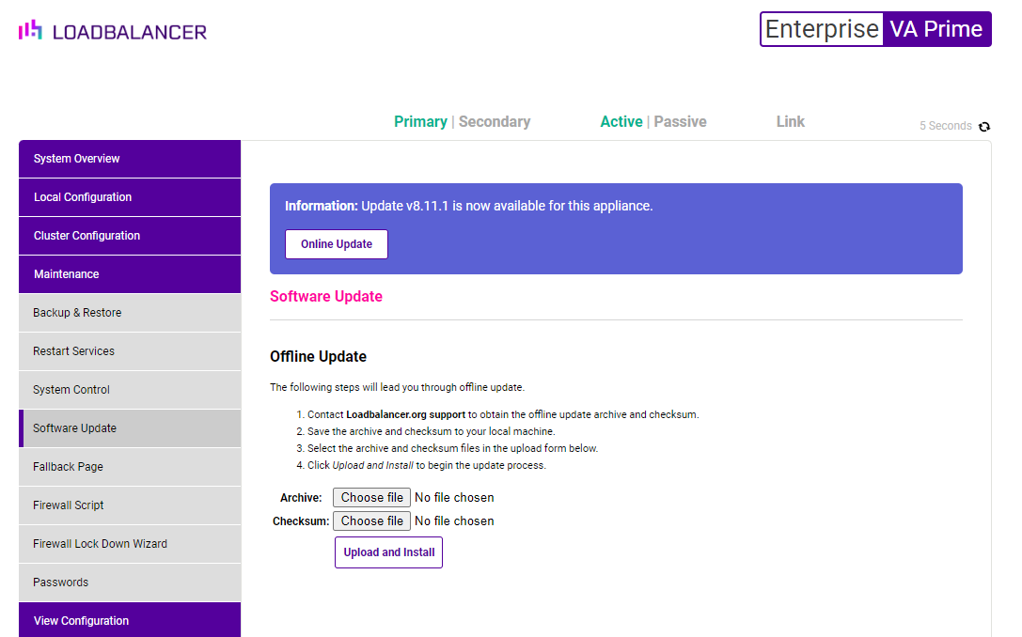Open Backup & Restore page
The image size is (1022, 637).
tap(130, 313)
